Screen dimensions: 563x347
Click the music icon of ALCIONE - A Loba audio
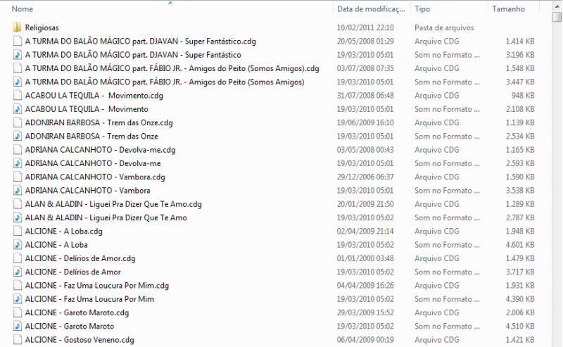click(x=17, y=245)
